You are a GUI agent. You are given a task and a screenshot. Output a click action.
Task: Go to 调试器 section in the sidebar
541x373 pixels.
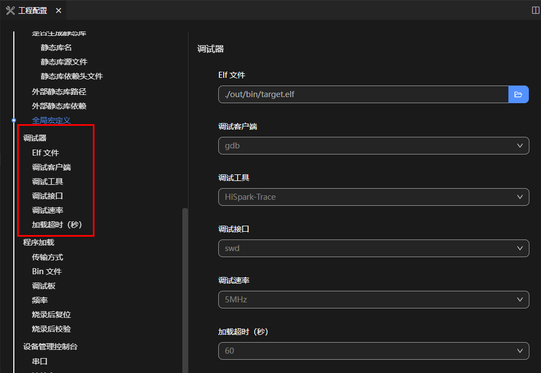pos(35,138)
